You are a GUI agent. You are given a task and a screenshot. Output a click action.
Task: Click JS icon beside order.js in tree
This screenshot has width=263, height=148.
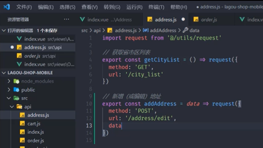tap(22, 140)
